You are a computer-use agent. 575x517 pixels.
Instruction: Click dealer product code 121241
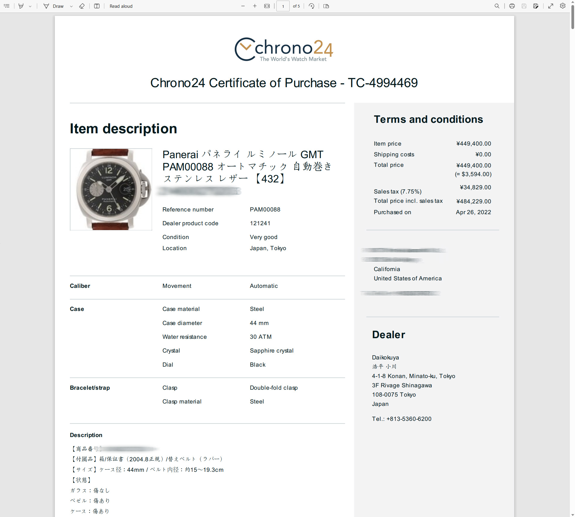coord(260,223)
